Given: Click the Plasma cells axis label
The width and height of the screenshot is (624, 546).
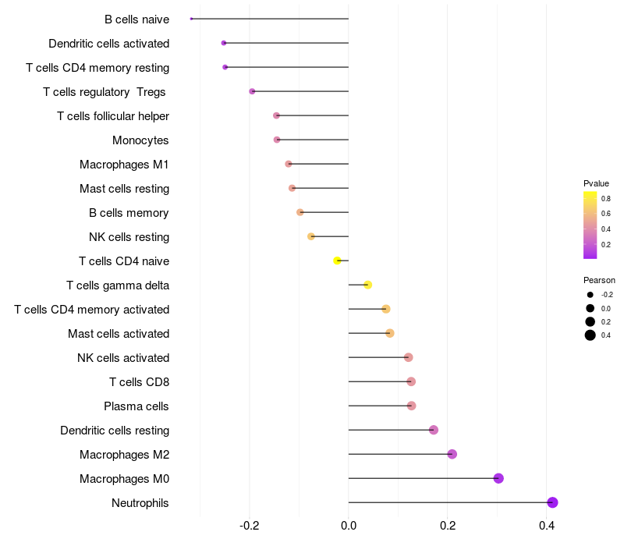Looking at the screenshot, I should pyautogui.click(x=136, y=406).
